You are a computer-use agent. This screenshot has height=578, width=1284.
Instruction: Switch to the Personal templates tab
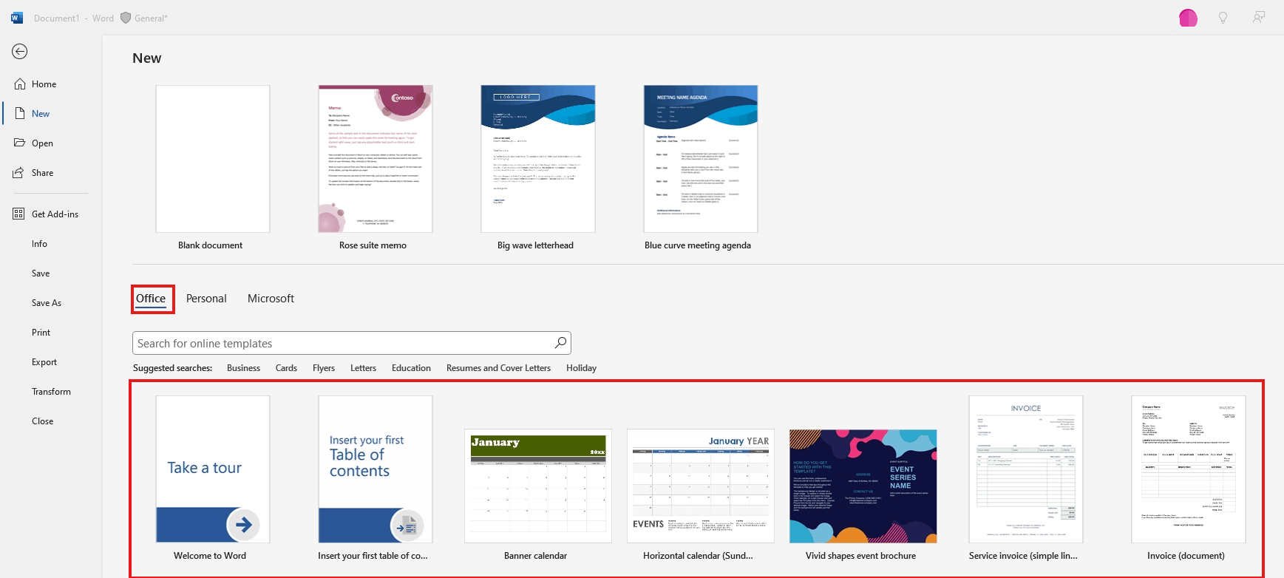click(206, 299)
